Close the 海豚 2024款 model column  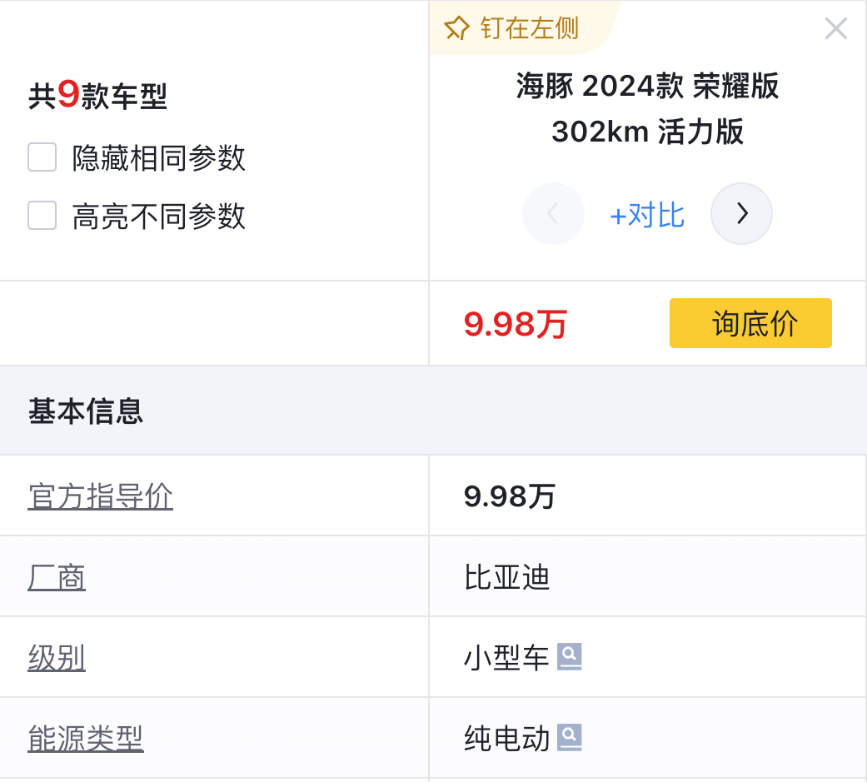[835, 29]
